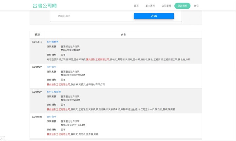Open 支付命令 case dated 20201023
Screen dimensions: 236x141
click(51, 116)
